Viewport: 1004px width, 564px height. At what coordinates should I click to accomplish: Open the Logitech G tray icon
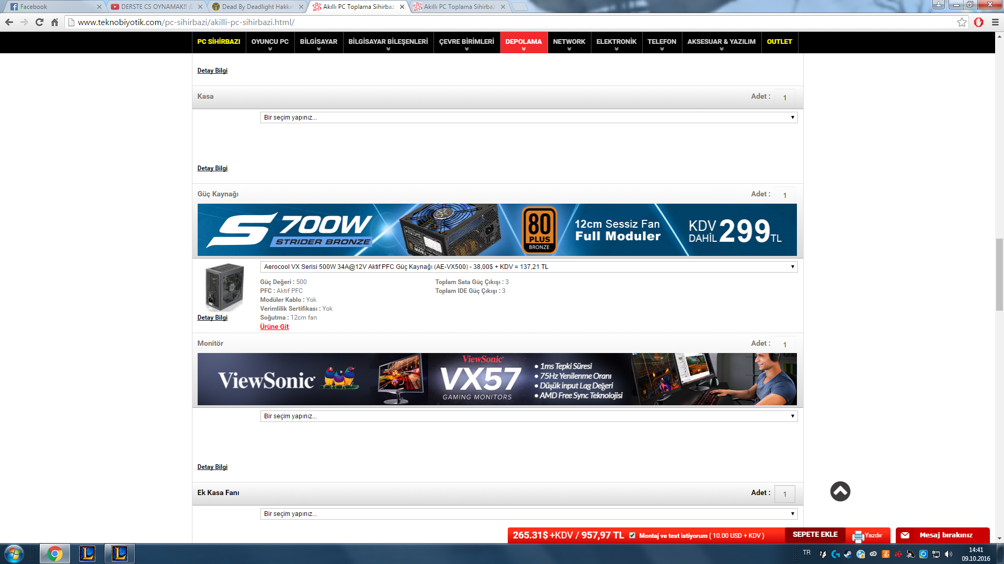[x=835, y=554]
